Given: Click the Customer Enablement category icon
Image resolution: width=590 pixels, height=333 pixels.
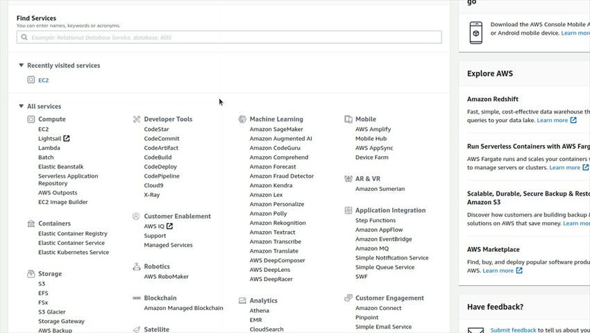Looking at the screenshot, I should 137,216.
